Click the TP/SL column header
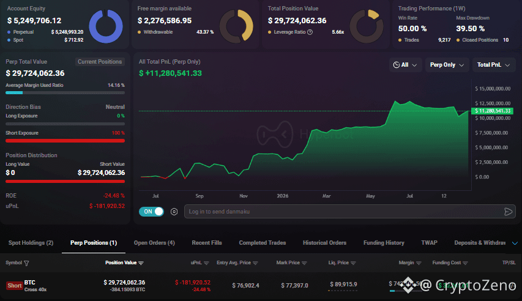Screen dimensions: 522x301 (509, 262)
